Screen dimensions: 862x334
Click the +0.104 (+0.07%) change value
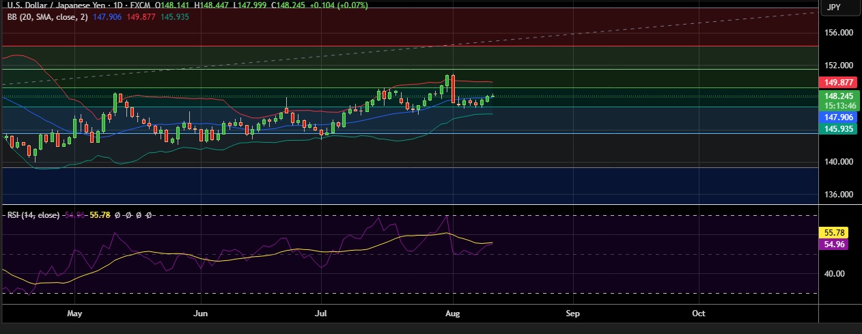pyautogui.click(x=340, y=5)
